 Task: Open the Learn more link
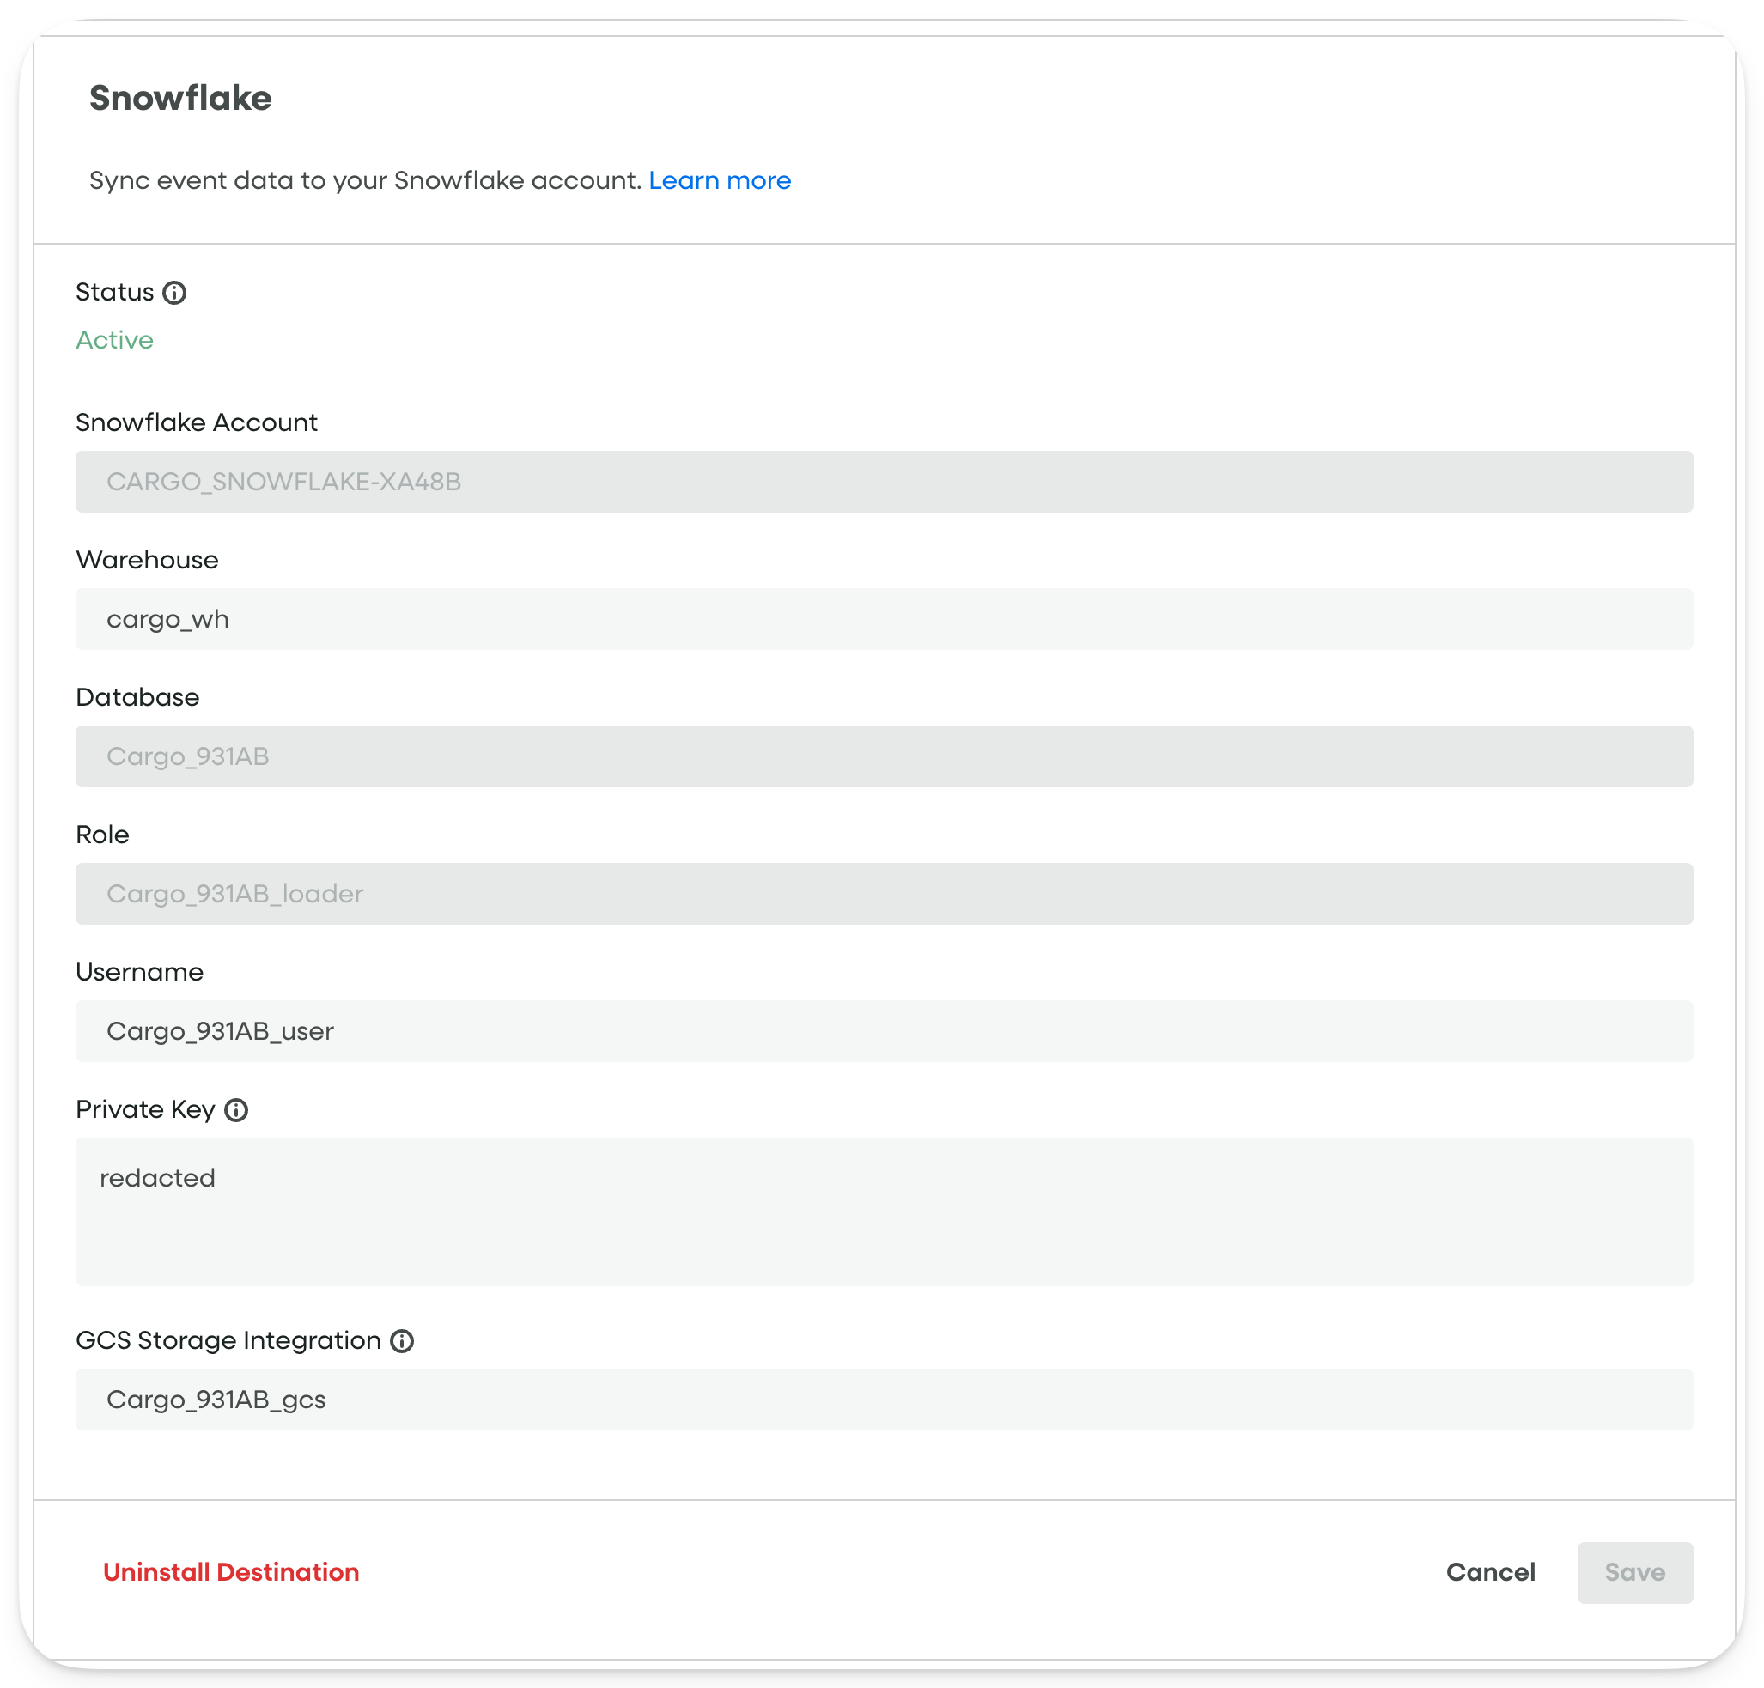[719, 181]
